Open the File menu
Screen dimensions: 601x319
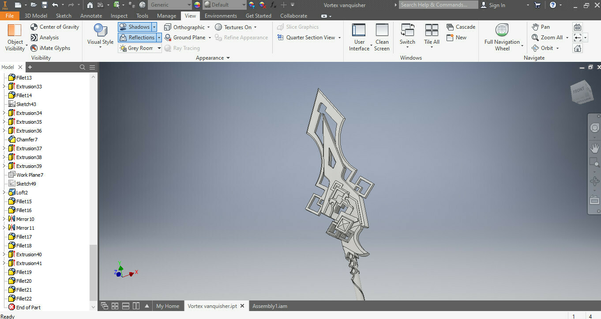click(x=10, y=15)
